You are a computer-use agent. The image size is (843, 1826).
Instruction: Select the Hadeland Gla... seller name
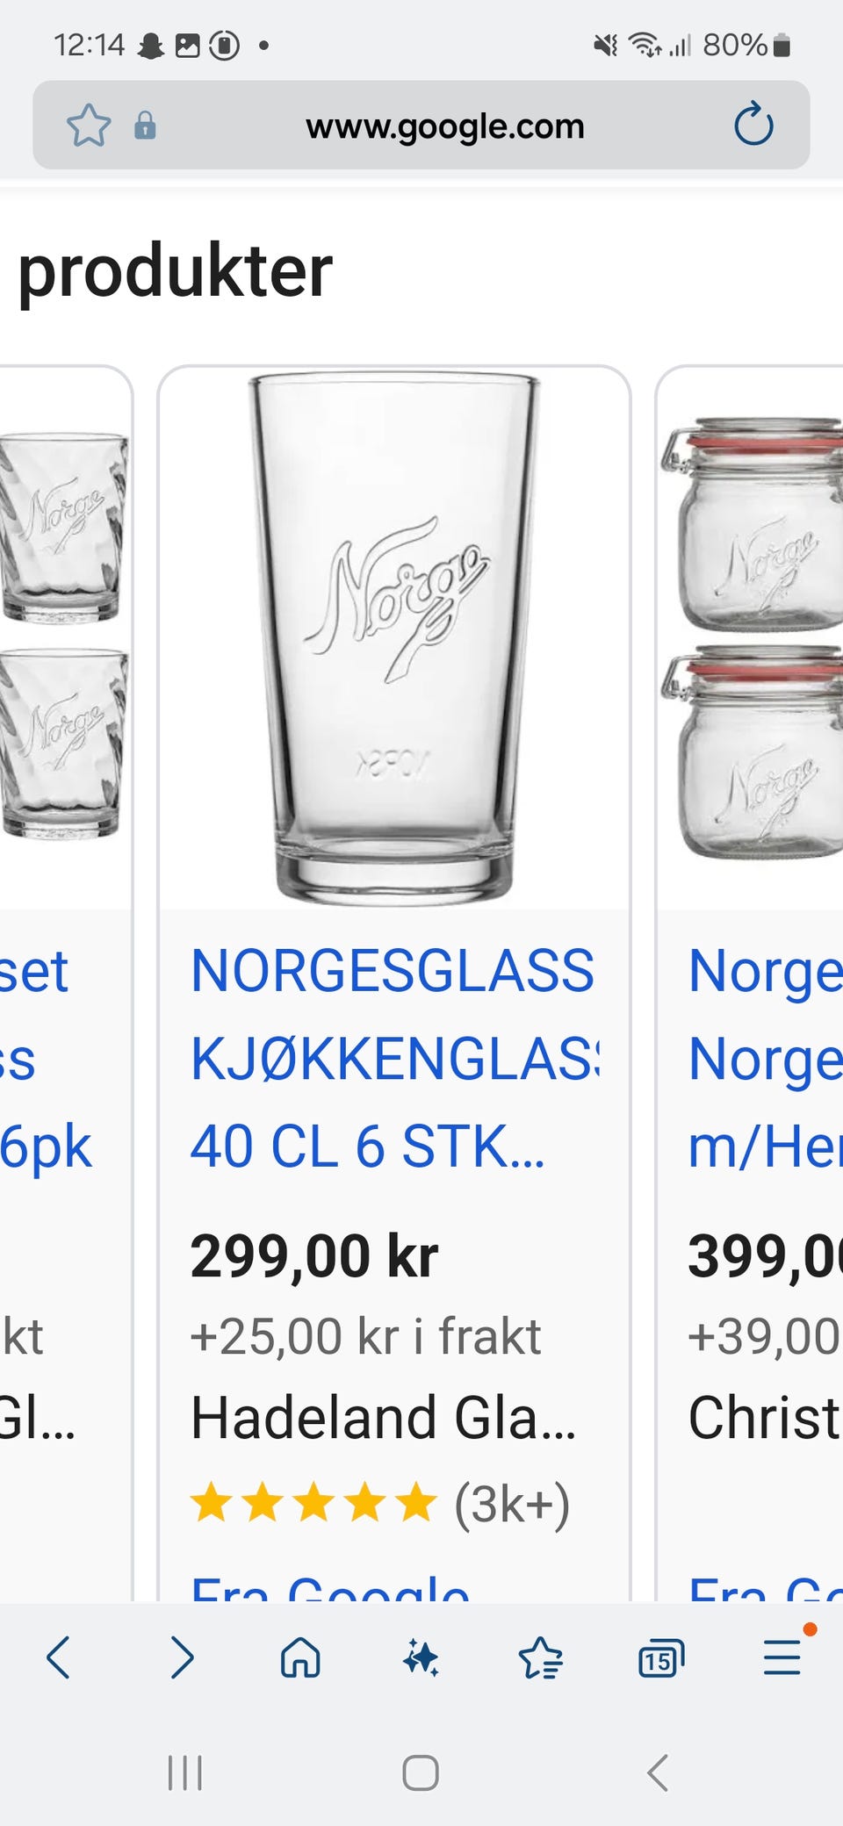tap(383, 1417)
